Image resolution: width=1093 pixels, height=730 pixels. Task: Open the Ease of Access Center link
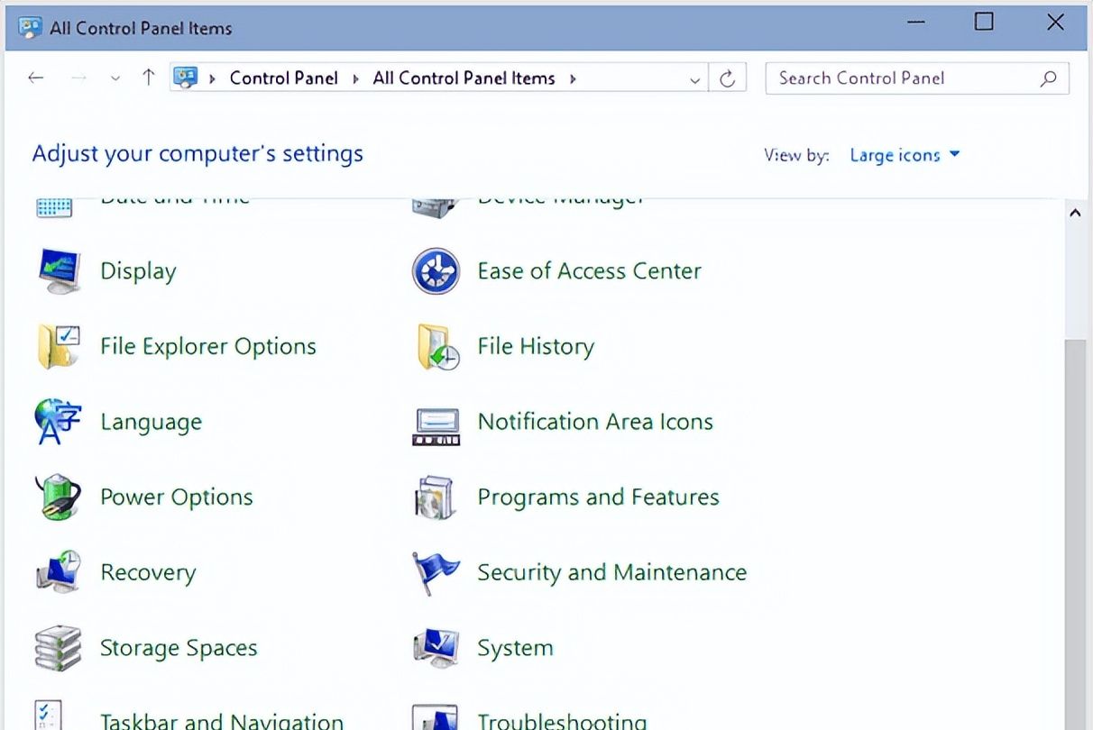click(x=590, y=271)
